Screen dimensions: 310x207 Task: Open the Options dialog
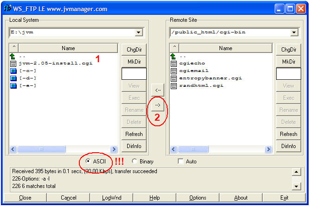[198, 198]
